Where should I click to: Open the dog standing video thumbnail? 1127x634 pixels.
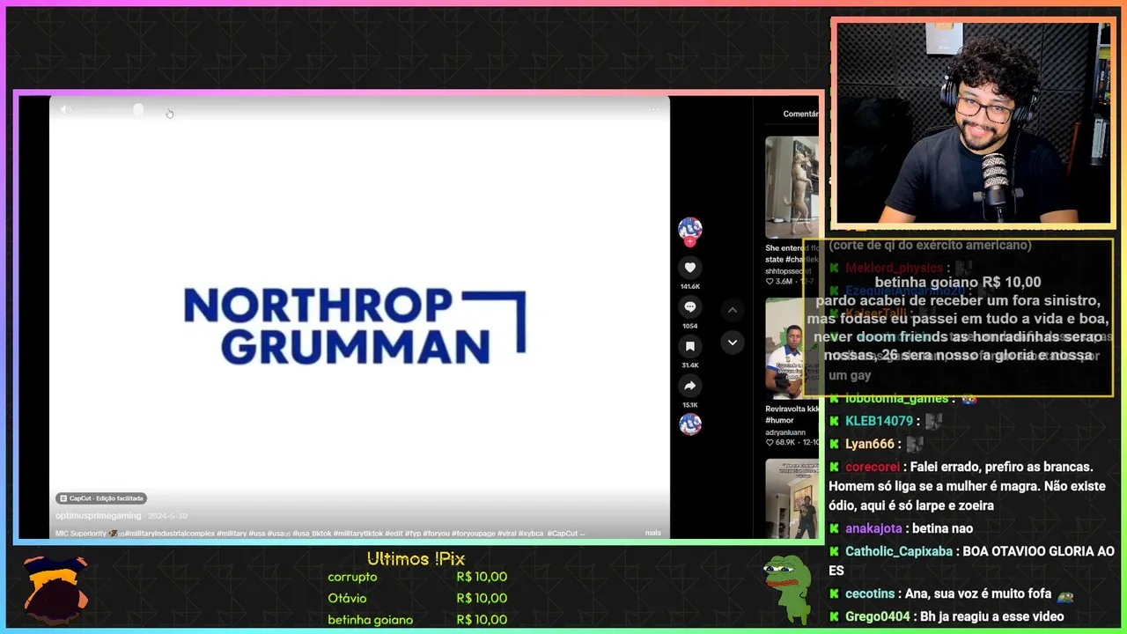pos(792,187)
